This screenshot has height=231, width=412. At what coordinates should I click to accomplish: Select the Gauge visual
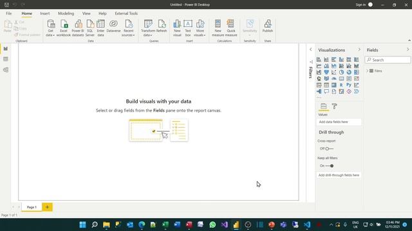pyautogui.click(x=333, y=78)
